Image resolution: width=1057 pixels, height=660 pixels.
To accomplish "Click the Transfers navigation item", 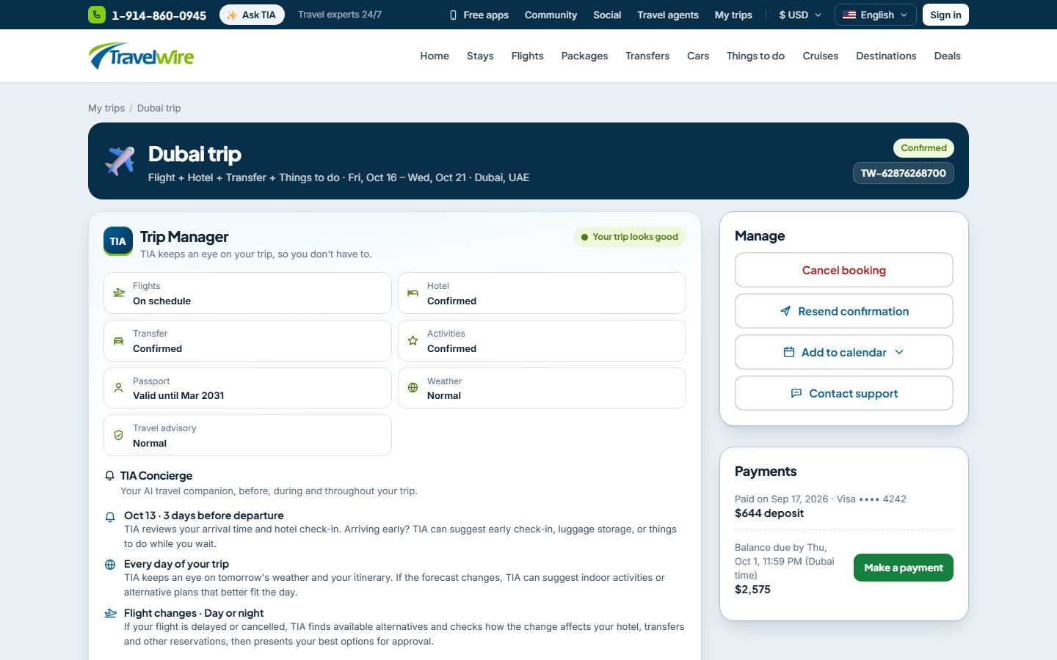I will pos(647,56).
